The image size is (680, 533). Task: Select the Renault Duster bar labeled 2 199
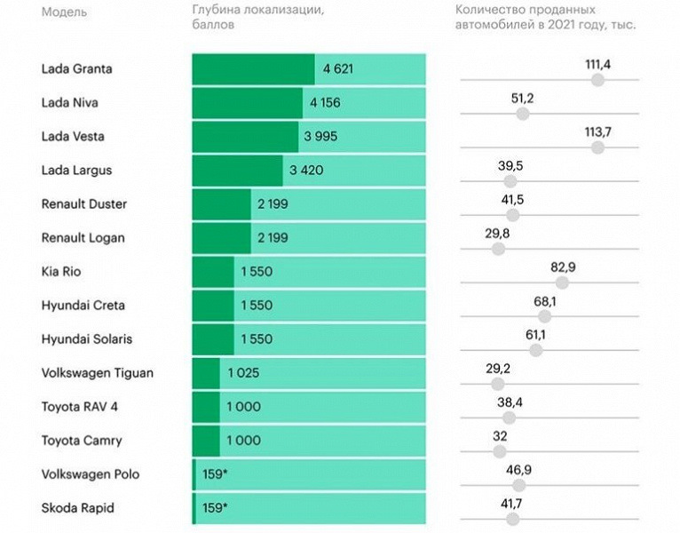[309, 204]
